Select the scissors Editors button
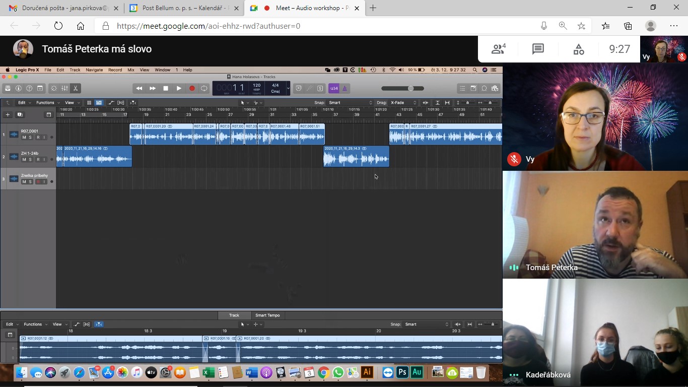 pyautogui.click(x=76, y=88)
